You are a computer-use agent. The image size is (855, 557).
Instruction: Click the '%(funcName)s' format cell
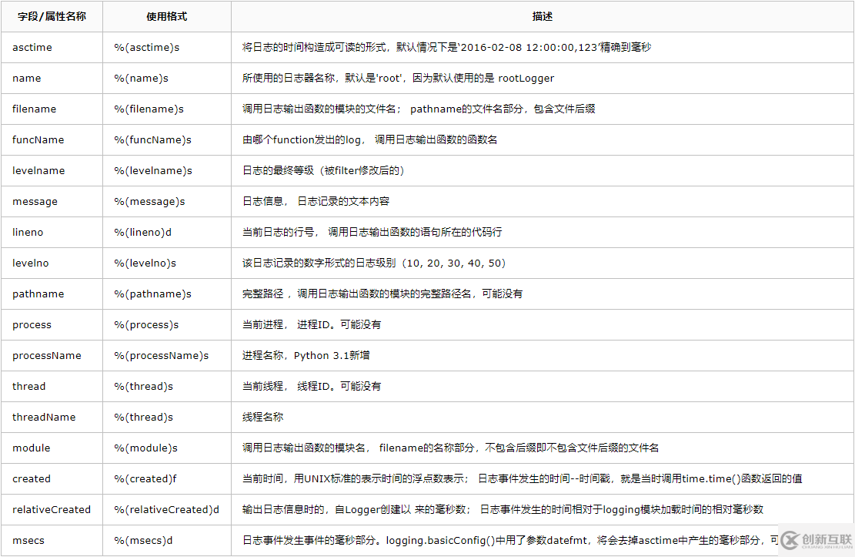pyautogui.click(x=167, y=139)
